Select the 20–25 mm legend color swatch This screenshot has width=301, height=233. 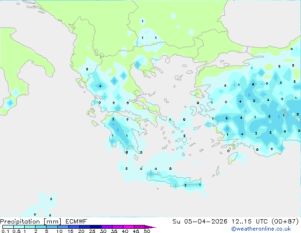[85, 227]
